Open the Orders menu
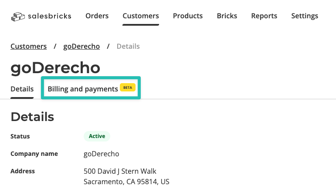 pyautogui.click(x=97, y=16)
